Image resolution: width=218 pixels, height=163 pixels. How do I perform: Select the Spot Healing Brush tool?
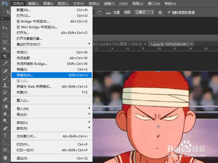pos(5,71)
